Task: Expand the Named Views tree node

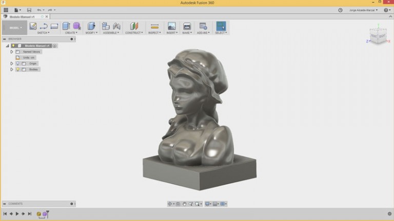Action: (x=12, y=52)
